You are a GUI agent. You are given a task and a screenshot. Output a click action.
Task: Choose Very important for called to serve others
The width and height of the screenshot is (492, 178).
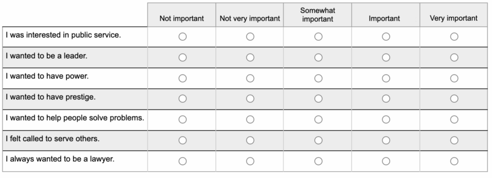[454, 140]
